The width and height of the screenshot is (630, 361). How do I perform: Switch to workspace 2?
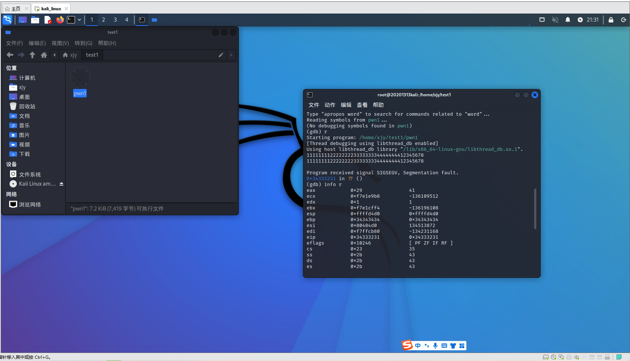[x=104, y=20]
